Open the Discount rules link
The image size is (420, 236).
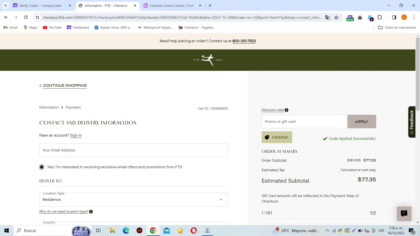click(x=273, y=110)
